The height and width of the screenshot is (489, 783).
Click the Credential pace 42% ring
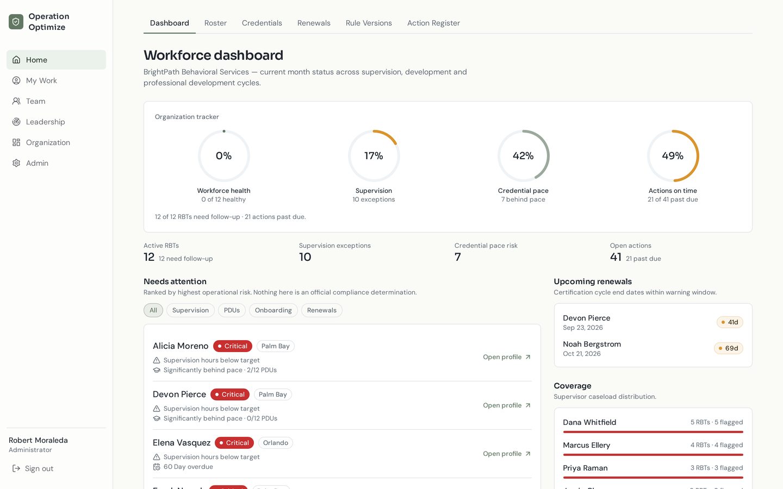pyautogui.click(x=523, y=156)
